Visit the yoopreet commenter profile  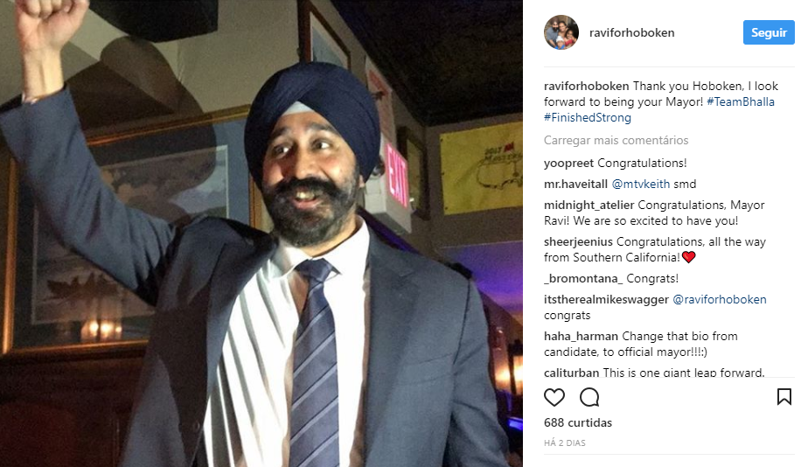tap(568, 163)
